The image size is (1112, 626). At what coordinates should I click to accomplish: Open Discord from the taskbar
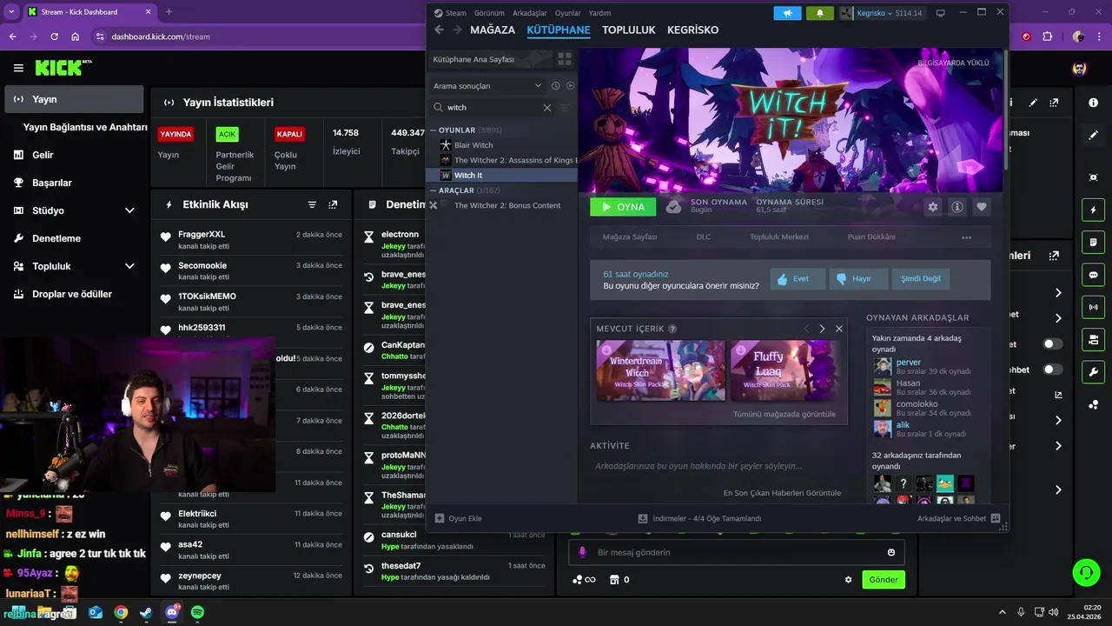click(172, 613)
